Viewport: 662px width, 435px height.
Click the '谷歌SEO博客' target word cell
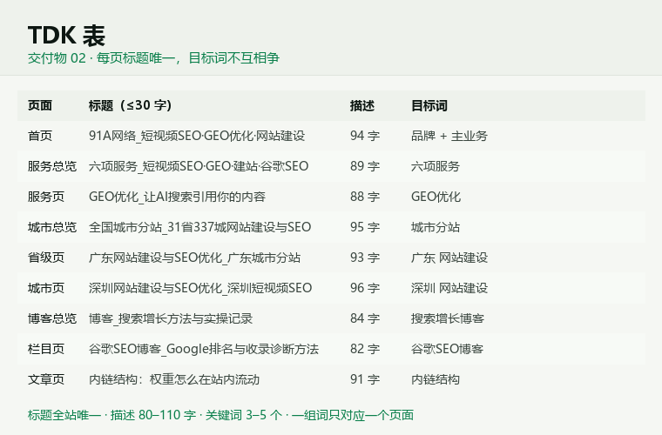pos(447,349)
